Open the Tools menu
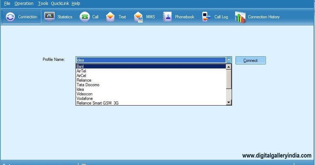315x165 pixels. pos(43,4)
